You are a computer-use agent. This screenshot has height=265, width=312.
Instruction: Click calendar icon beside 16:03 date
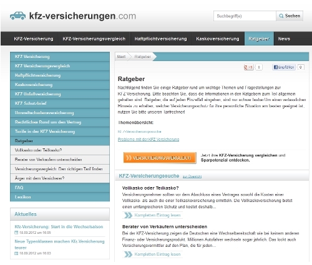[x=16, y=253]
